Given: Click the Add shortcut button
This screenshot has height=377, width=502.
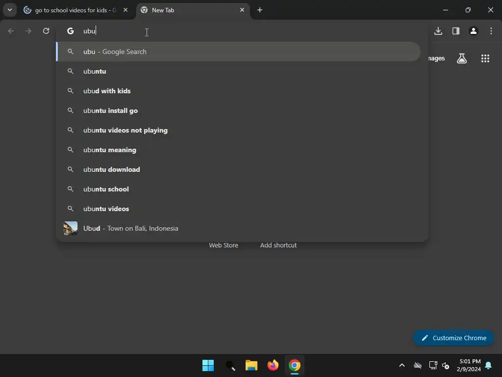Looking at the screenshot, I should (278, 245).
